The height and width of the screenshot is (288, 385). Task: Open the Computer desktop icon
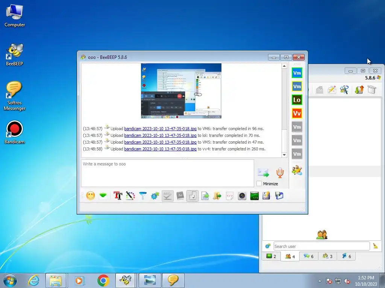15,16
